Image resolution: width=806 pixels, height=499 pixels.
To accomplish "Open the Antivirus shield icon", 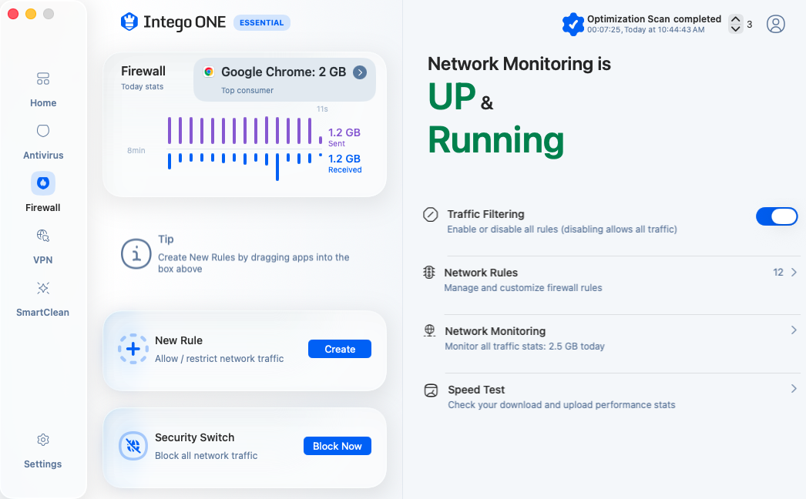I will [x=43, y=131].
